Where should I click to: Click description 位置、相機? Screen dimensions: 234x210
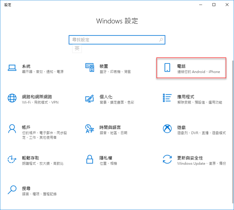[108, 163]
